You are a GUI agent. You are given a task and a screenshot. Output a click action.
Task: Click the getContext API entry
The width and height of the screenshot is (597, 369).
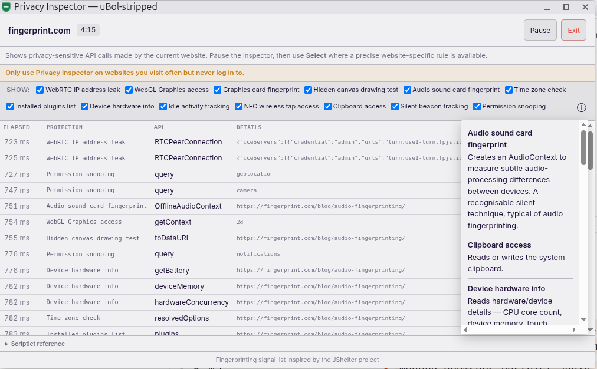pos(173,222)
